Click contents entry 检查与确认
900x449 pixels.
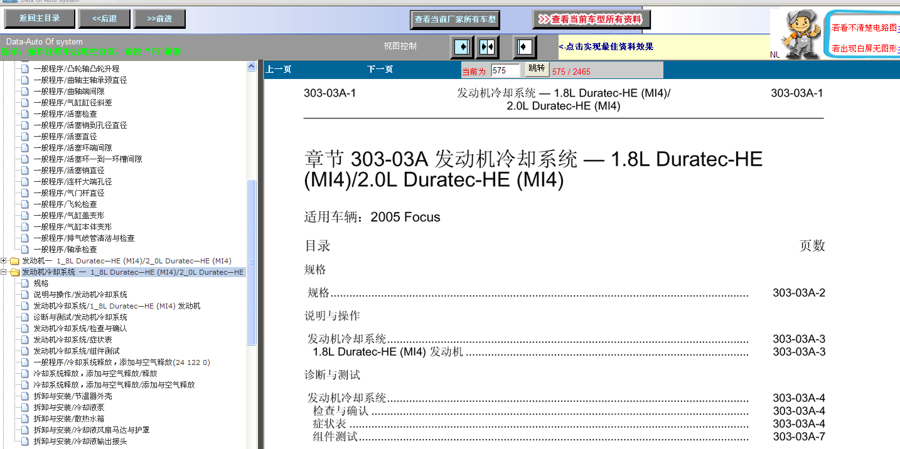[340, 411]
